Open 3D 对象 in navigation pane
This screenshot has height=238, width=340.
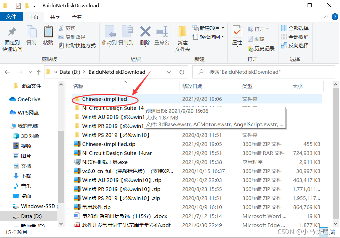(x=26, y=136)
